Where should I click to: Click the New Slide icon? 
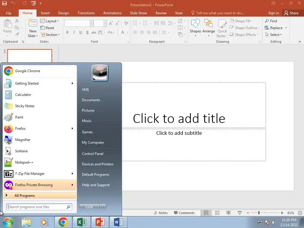[x=33, y=23]
